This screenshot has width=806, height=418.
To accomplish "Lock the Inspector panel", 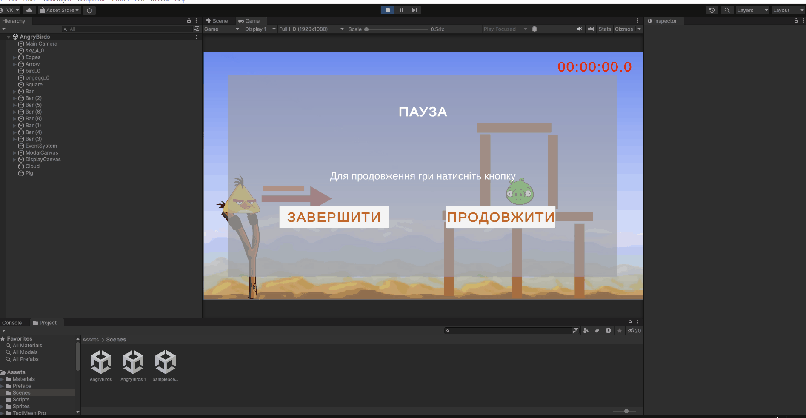I will (x=796, y=20).
